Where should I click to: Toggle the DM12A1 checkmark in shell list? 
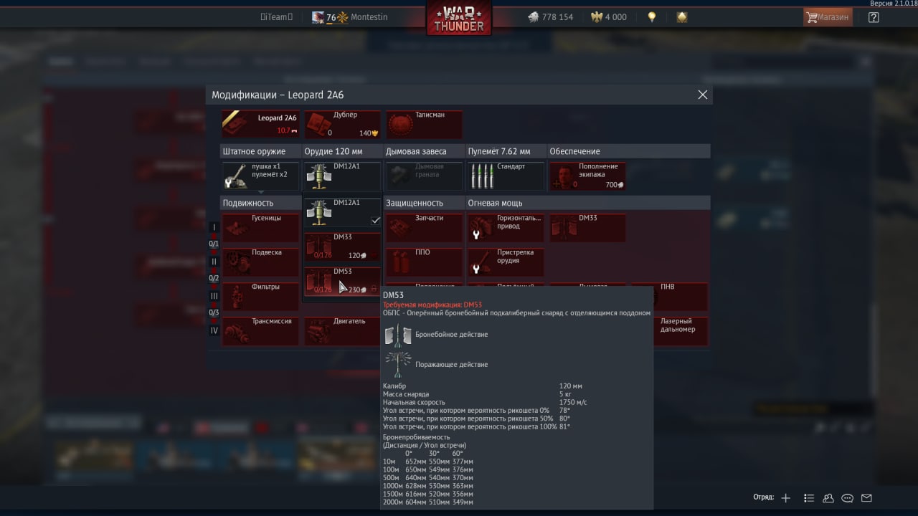coord(375,221)
